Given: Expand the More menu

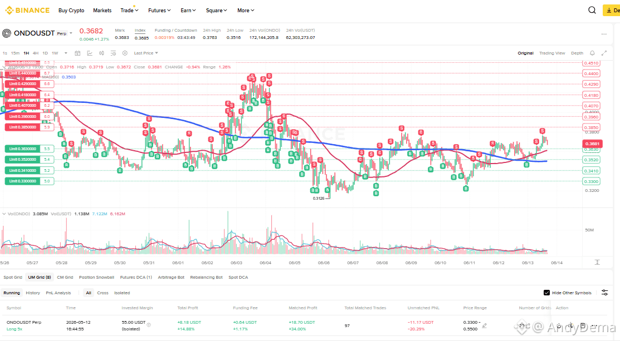Looking at the screenshot, I should pos(246,11).
